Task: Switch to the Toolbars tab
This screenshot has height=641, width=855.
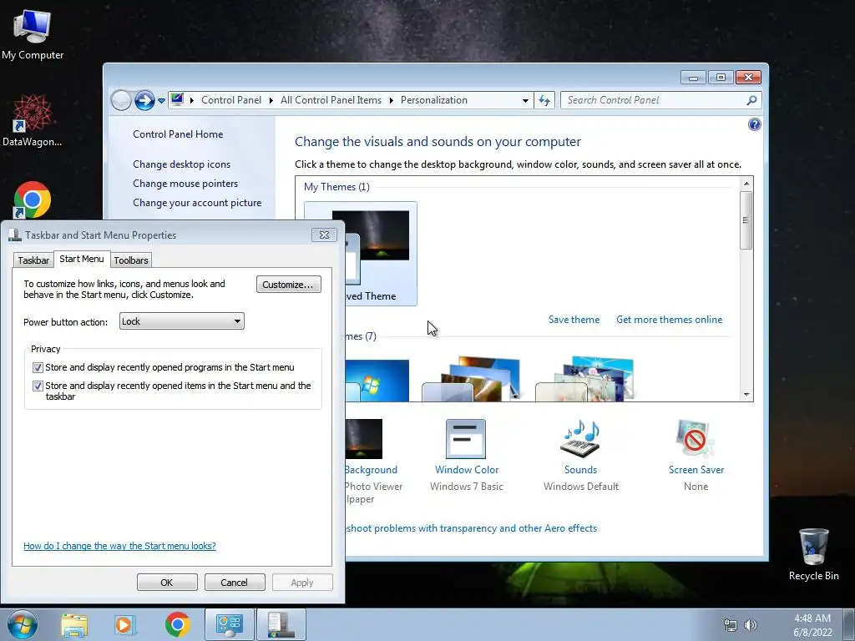Action: pos(131,260)
